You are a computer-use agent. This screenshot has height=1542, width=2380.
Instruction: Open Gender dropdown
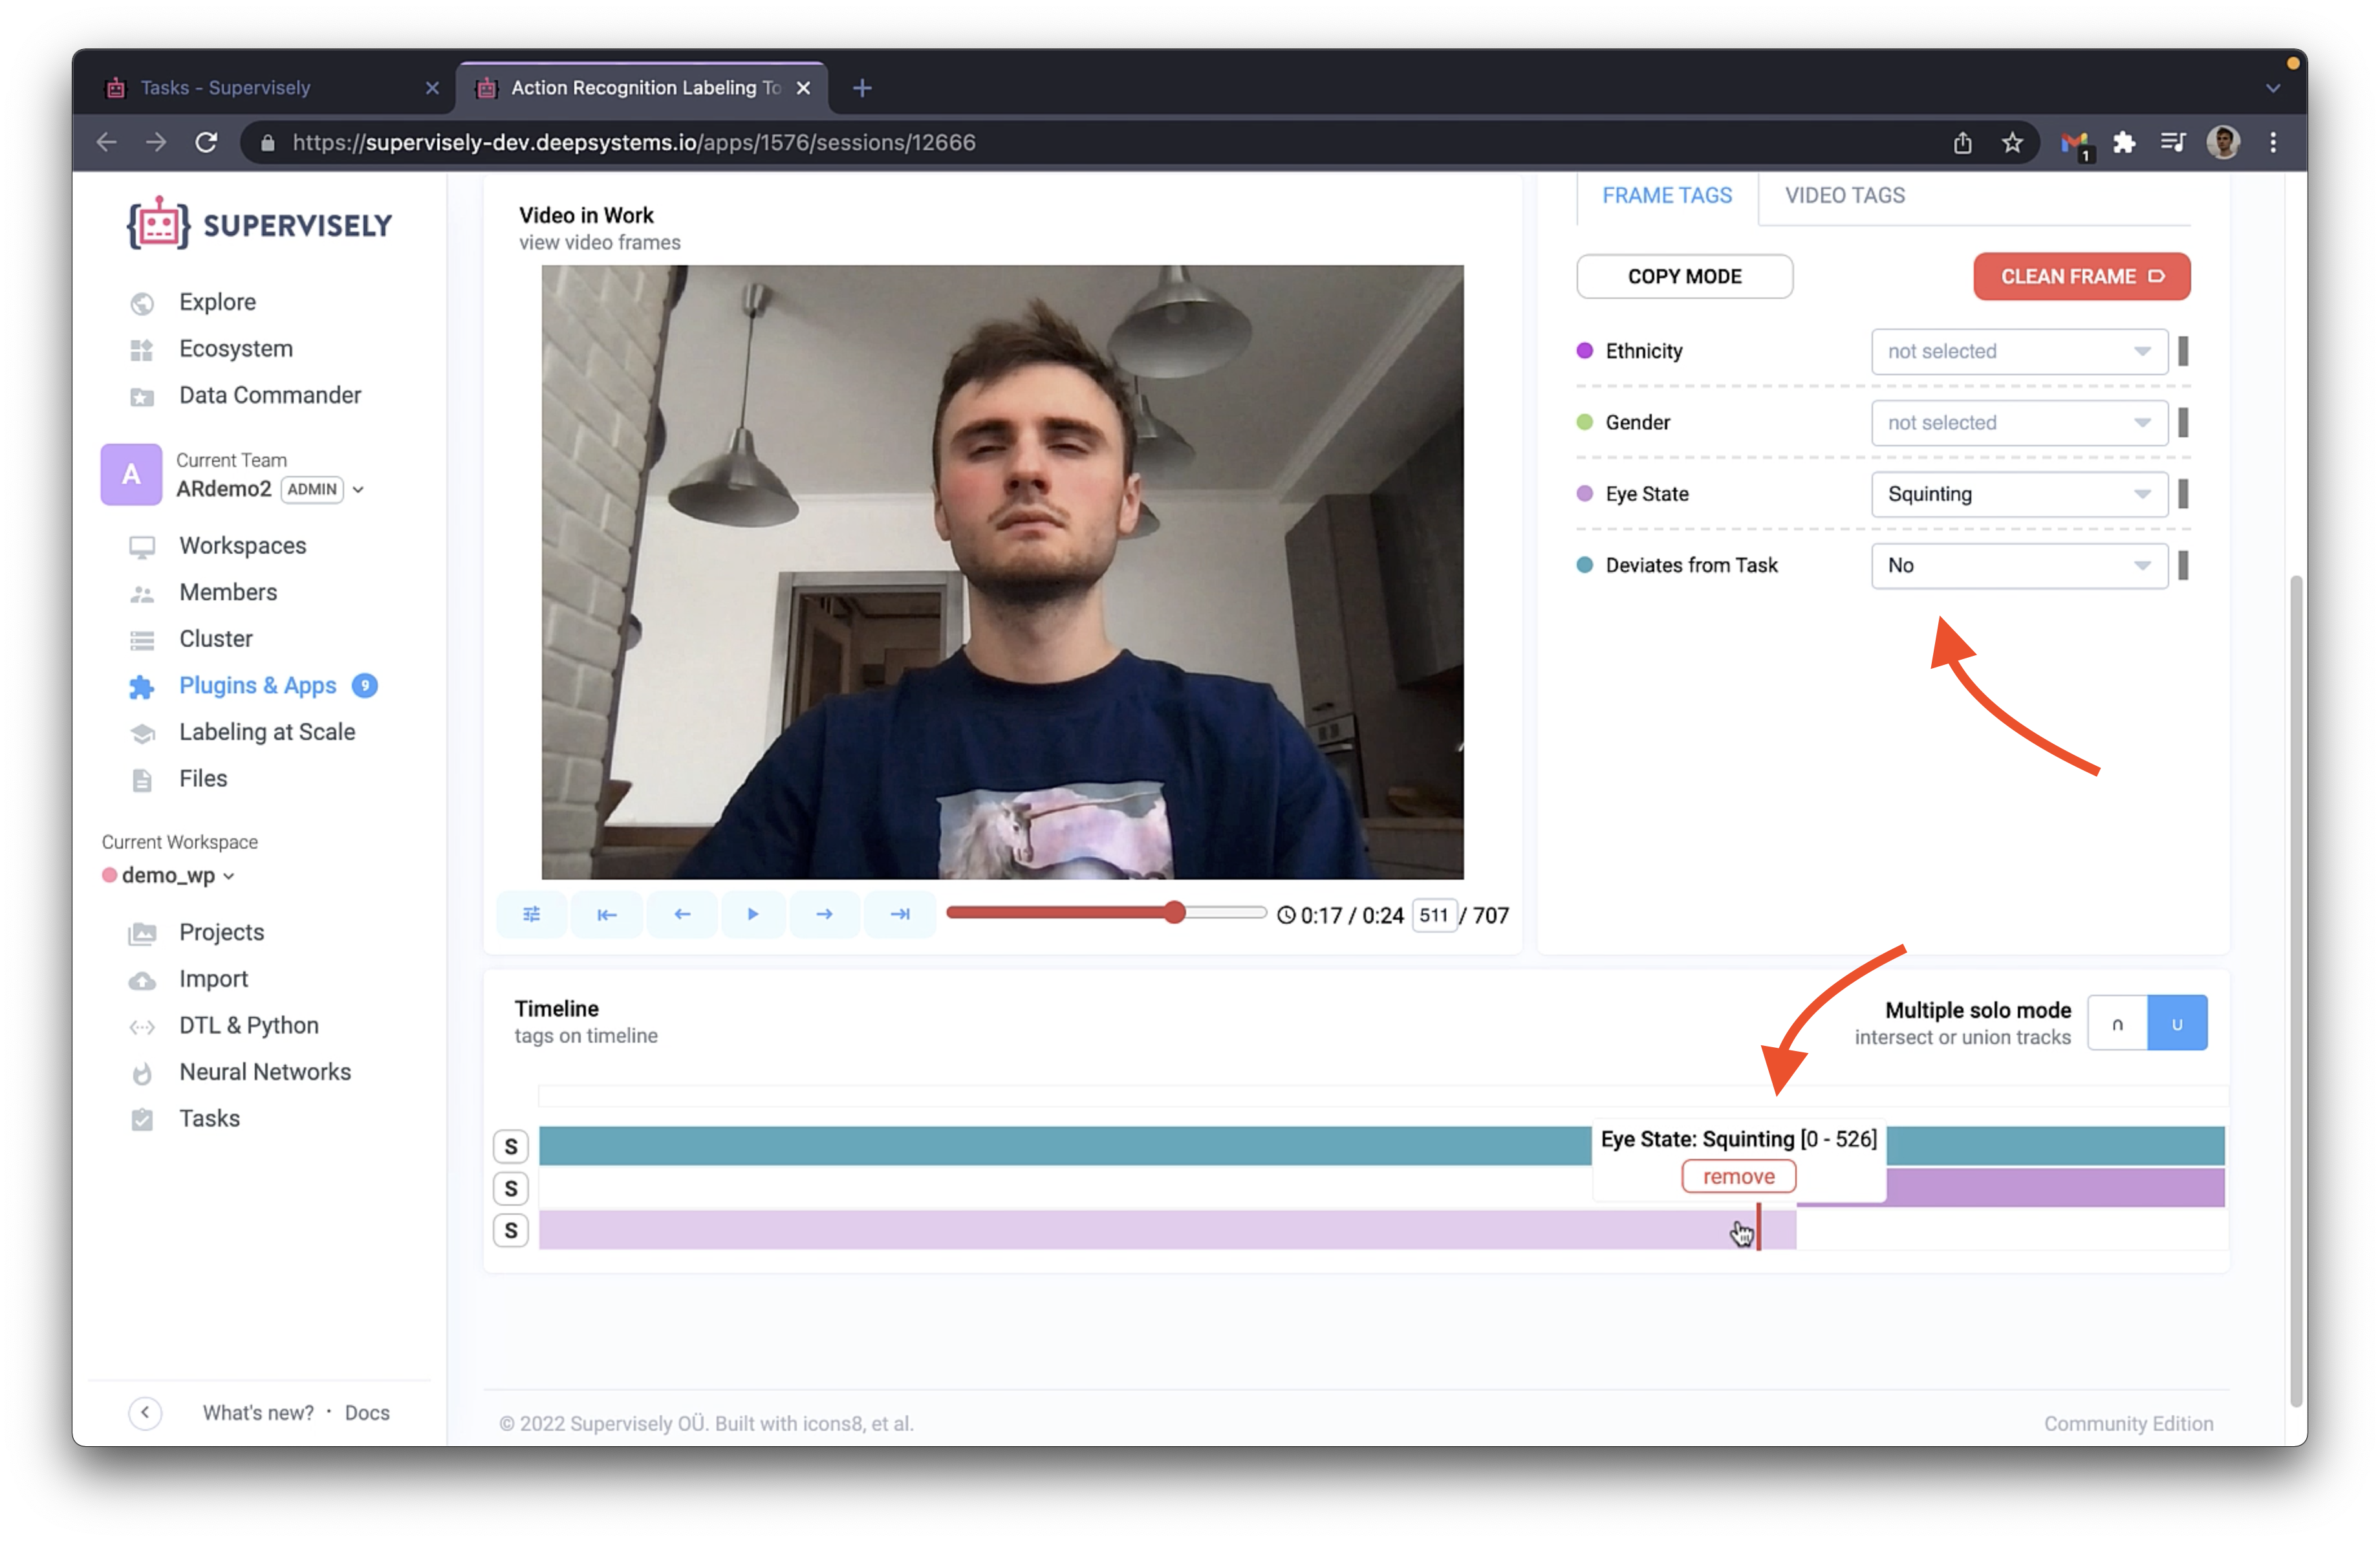(2019, 423)
